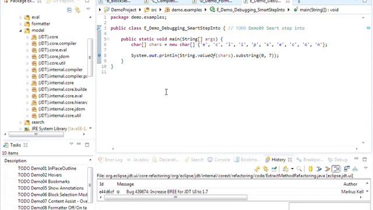The width and height of the screenshot is (373, 210).
Task: Click the Package Explorer vertical scrollbar thumb
Action: [90, 57]
